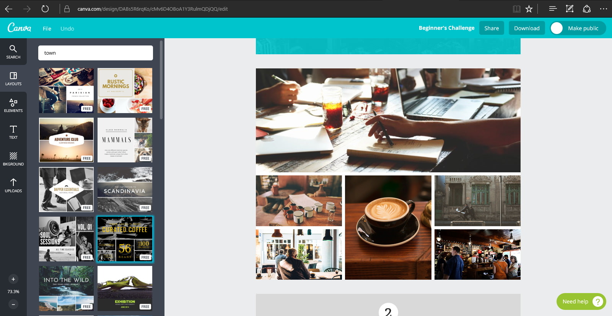Viewport: 612px width, 316px height.
Task: Open the Bkground panel
Action: pos(13,159)
